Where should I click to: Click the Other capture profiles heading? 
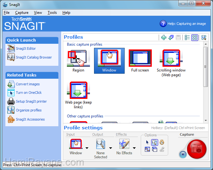[x=85, y=116]
